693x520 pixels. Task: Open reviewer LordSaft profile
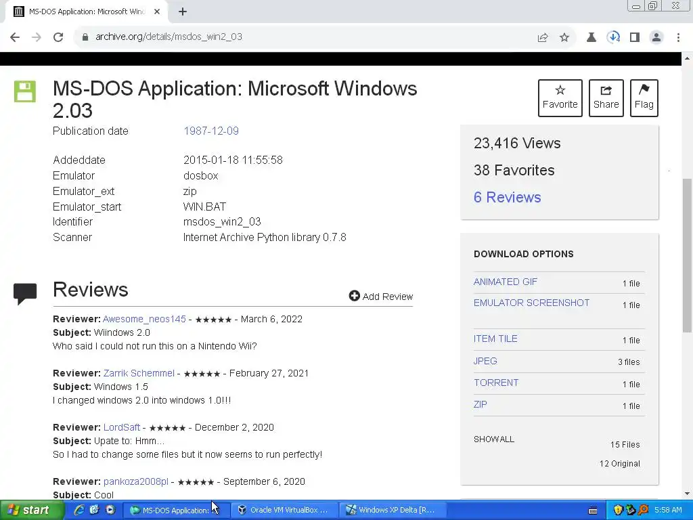click(122, 427)
